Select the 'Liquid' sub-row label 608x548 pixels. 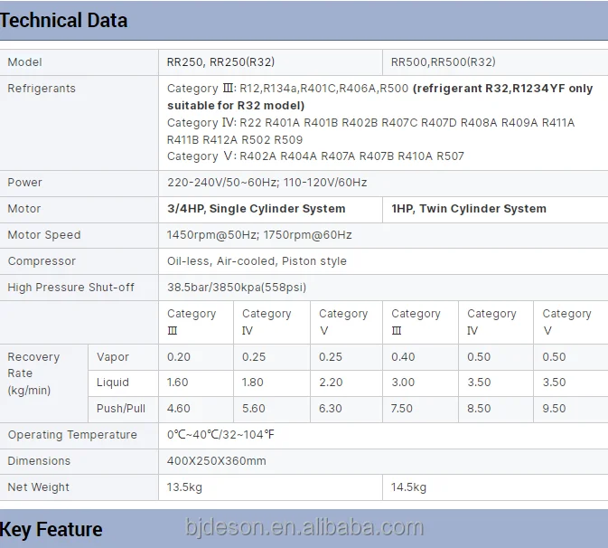113,383
